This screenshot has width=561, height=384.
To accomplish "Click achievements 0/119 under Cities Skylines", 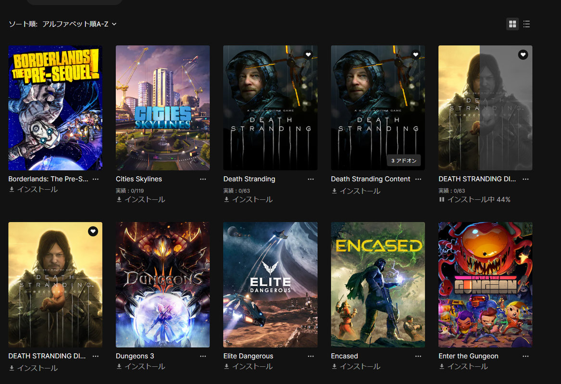I will click(130, 191).
